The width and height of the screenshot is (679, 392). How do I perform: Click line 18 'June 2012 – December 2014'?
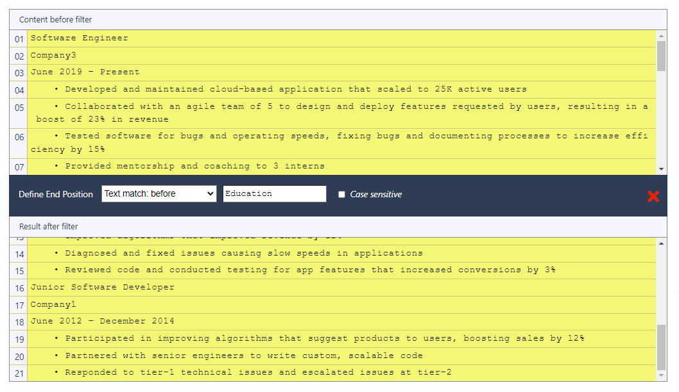[x=103, y=322]
